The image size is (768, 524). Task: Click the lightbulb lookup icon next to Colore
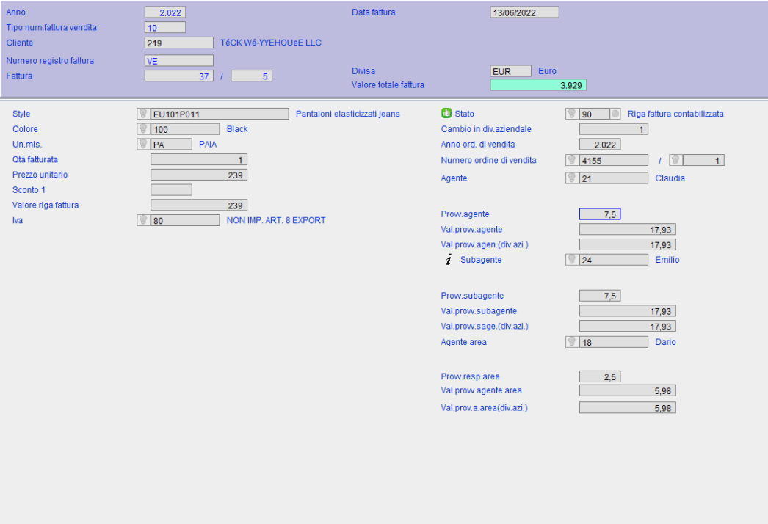pos(143,129)
